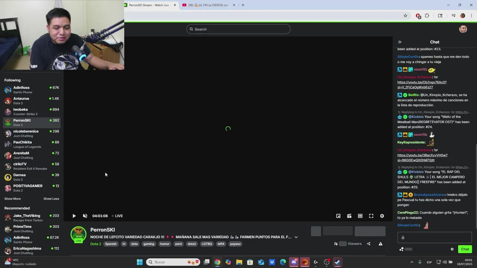Screen dimensions: 477x268
Task: Bookmark this page with the star icon
Action: tap(405, 16)
